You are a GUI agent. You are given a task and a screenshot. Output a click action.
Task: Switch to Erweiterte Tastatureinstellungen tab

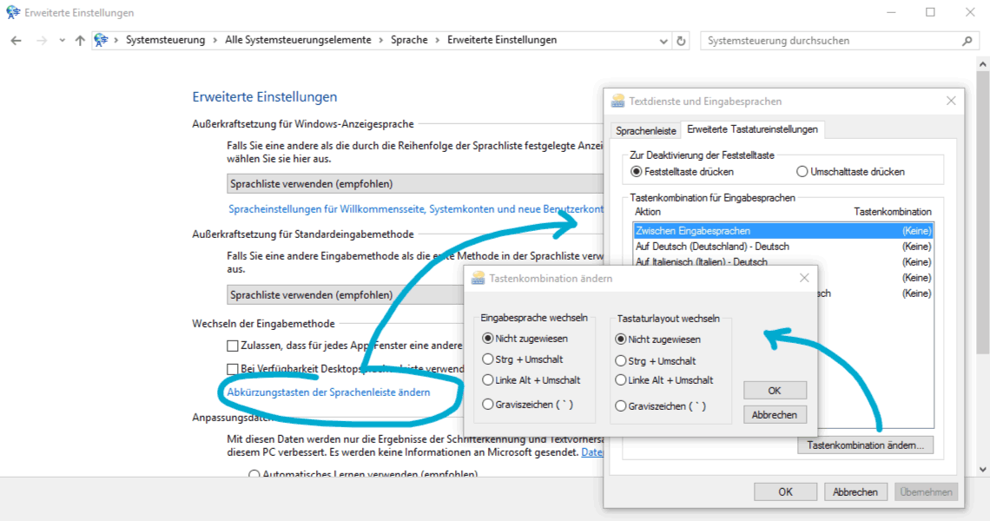point(752,129)
